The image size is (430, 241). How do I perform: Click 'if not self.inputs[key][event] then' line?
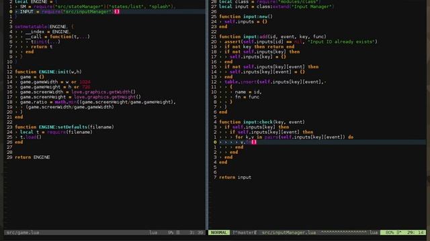pyautogui.click(x=271, y=67)
